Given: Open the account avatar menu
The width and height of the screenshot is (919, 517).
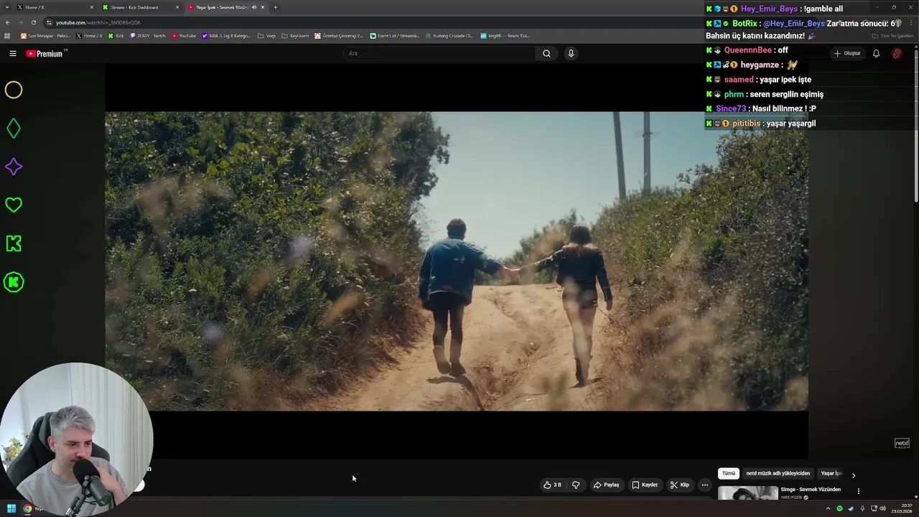Looking at the screenshot, I should click(897, 53).
